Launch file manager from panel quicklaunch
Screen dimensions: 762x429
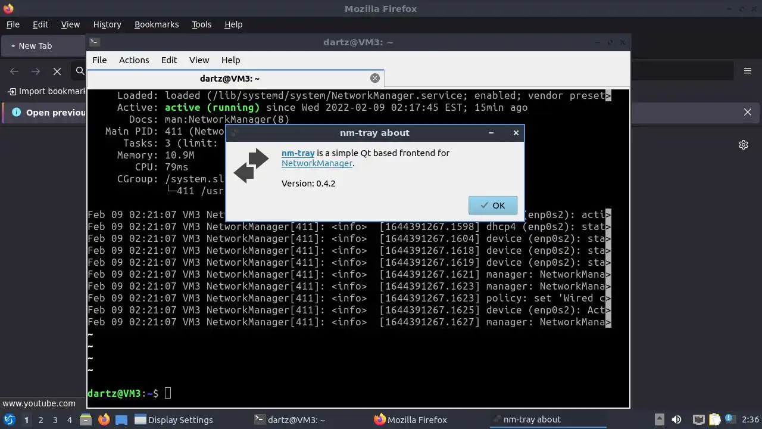[x=86, y=420]
